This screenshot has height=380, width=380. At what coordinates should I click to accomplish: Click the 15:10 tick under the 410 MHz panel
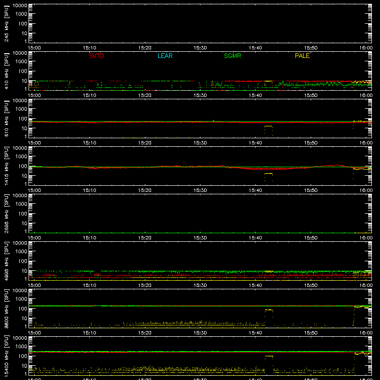[90, 95]
